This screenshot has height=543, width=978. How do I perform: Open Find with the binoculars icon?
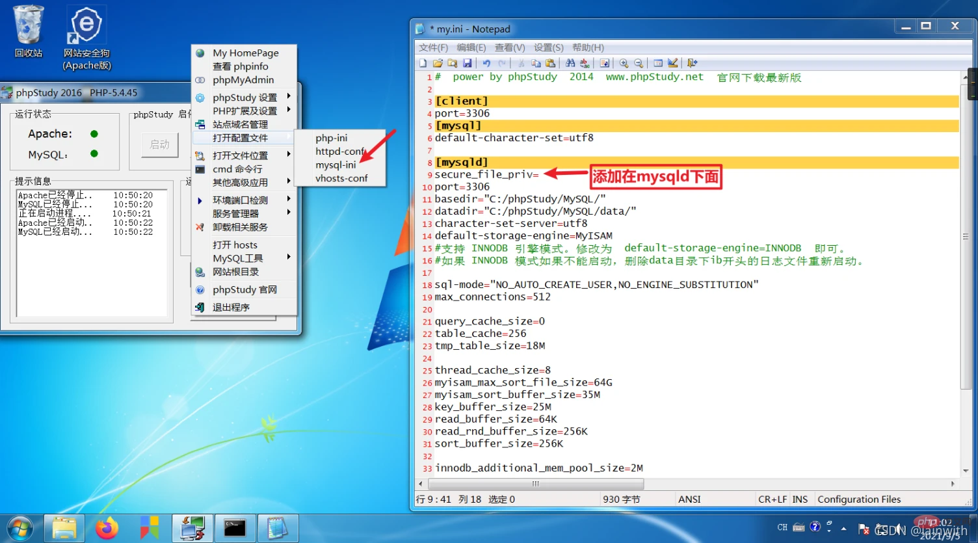click(x=570, y=63)
